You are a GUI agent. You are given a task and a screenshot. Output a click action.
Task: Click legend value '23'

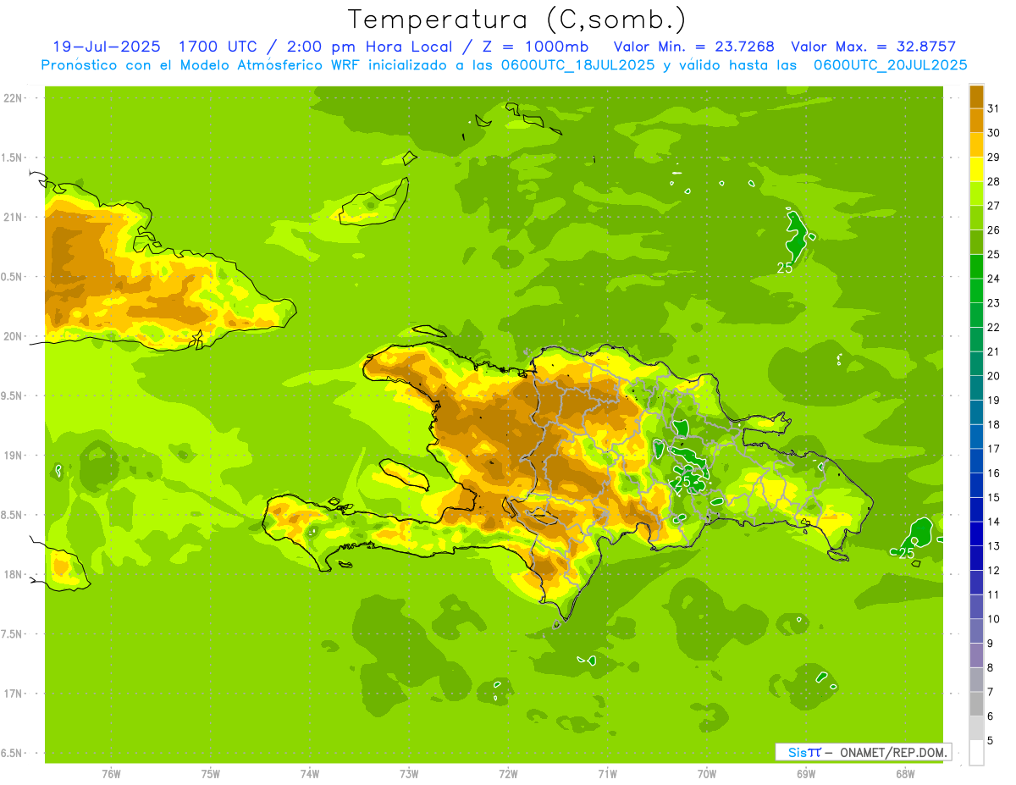[x=994, y=303]
